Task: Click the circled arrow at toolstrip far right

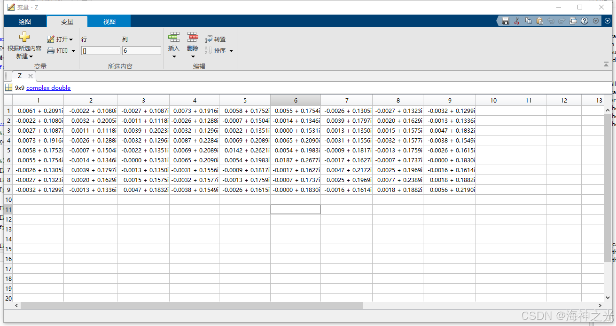Action: (x=608, y=21)
